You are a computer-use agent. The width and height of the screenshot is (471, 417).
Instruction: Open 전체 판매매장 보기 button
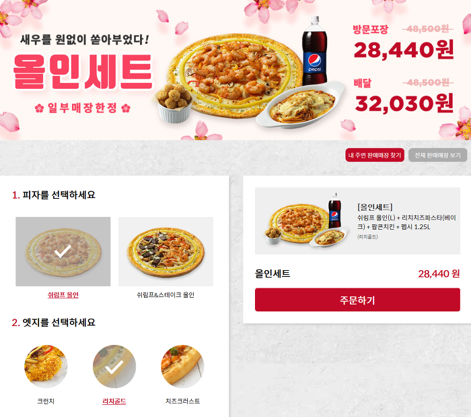pos(437,155)
